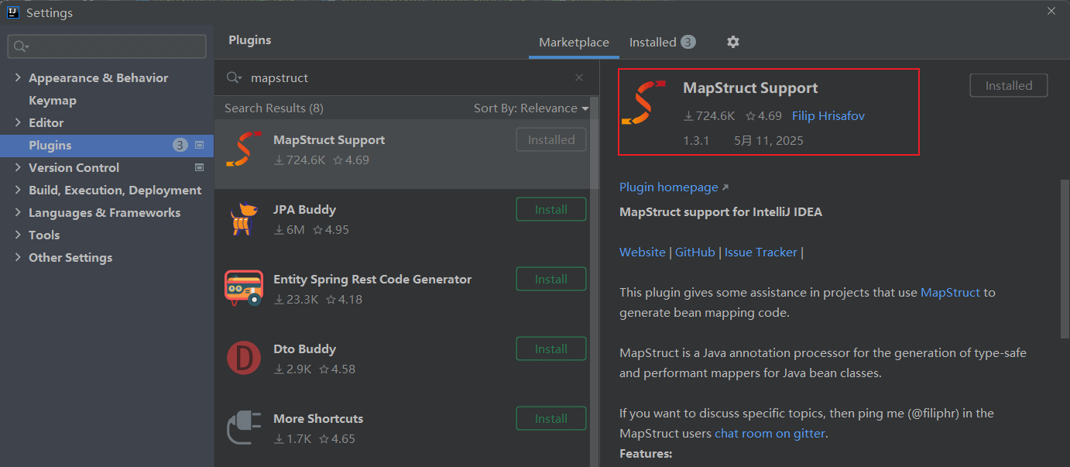This screenshot has height=467, width=1070.
Task: Select the Entity Spring Rest Code Generator icon
Action: click(x=244, y=289)
